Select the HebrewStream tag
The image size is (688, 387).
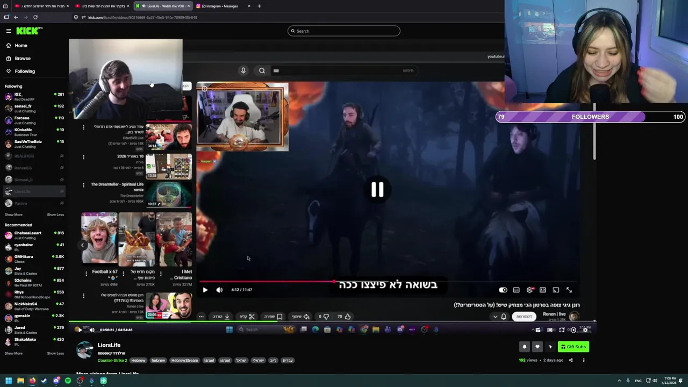click(x=184, y=361)
